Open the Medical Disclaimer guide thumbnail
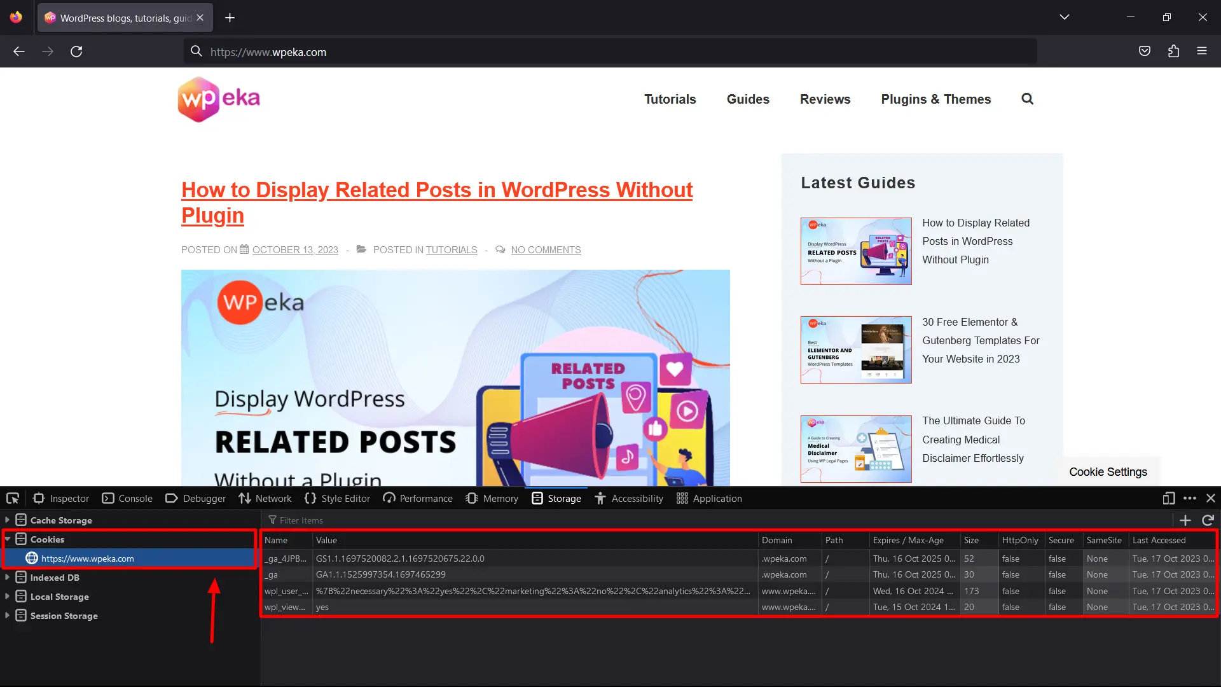This screenshot has height=687, width=1221. [856, 449]
